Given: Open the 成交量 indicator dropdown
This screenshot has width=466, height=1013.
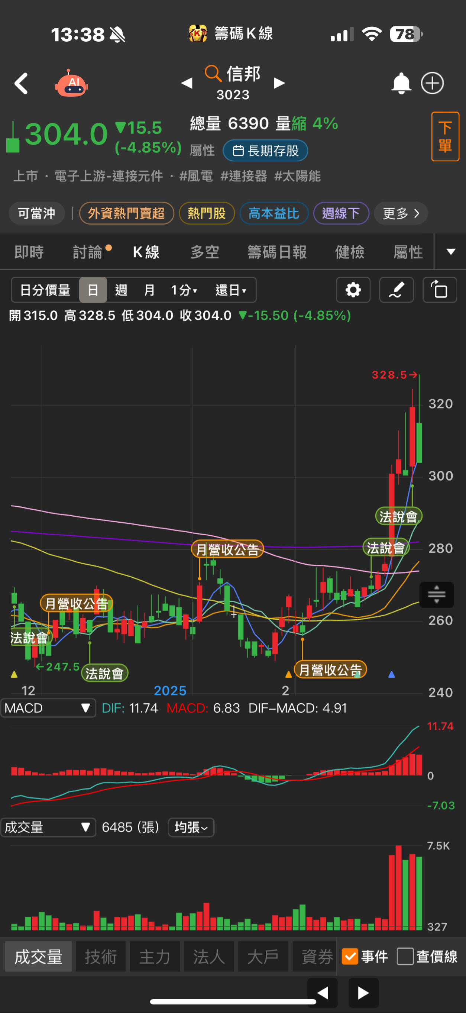Looking at the screenshot, I should click(48, 828).
